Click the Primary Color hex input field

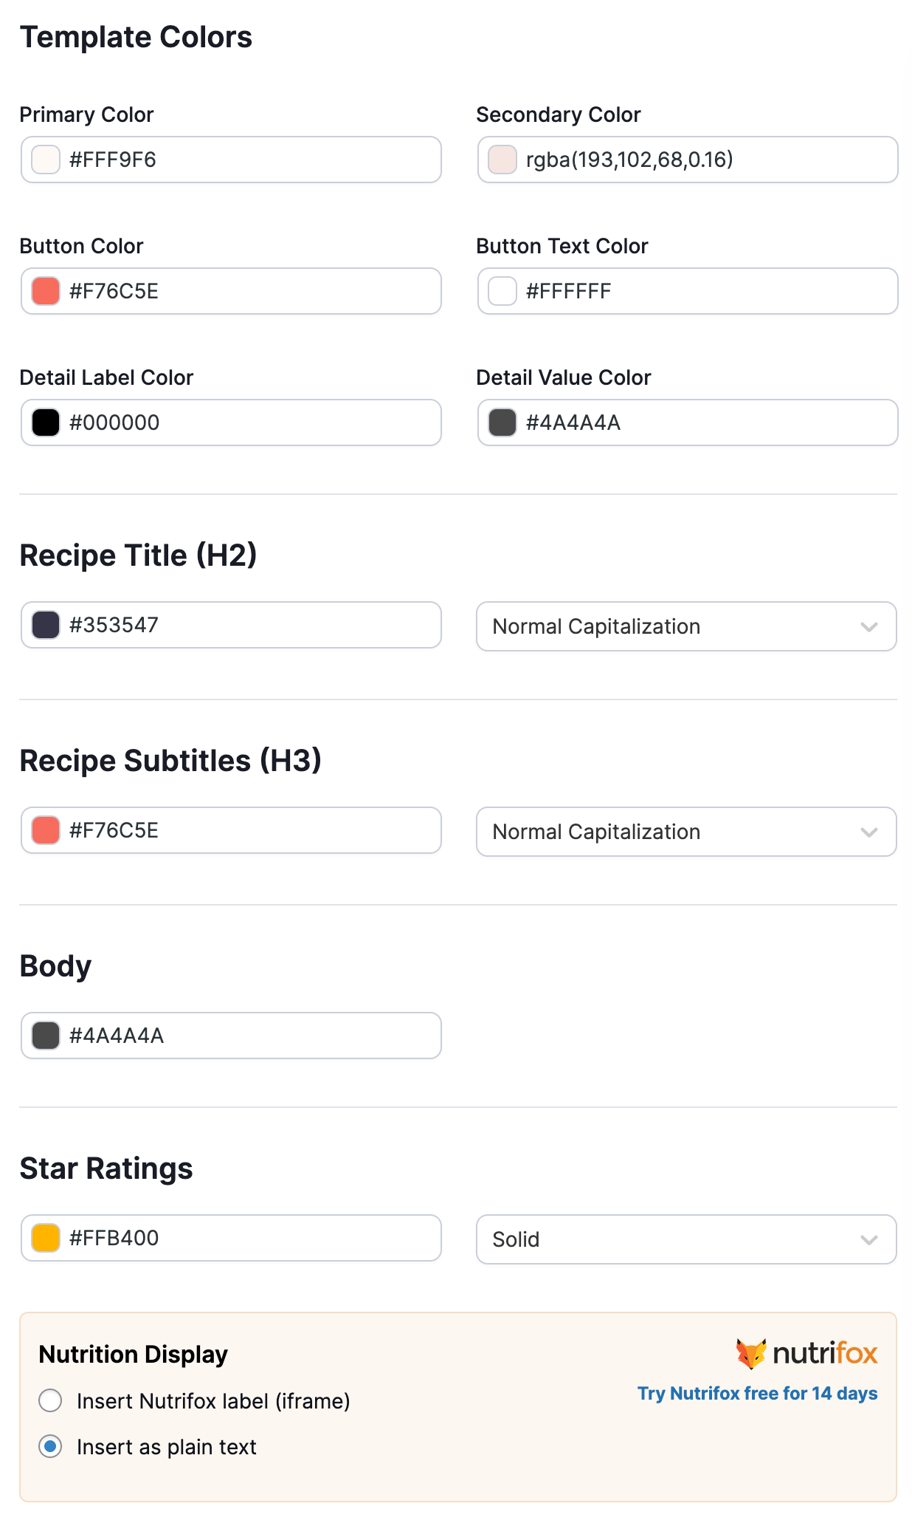pyautogui.click(x=251, y=160)
